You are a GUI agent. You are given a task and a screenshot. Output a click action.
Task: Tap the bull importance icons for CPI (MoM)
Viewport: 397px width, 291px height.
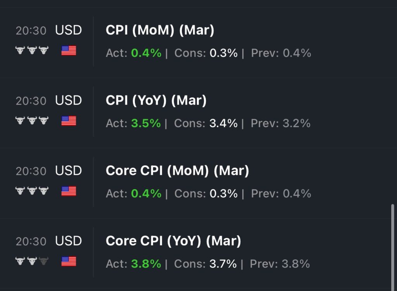tap(32, 51)
